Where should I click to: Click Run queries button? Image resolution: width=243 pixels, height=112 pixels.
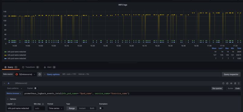pos(217,88)
